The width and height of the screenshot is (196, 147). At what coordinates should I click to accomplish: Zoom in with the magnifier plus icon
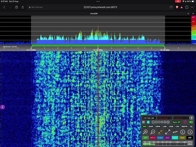145,132
